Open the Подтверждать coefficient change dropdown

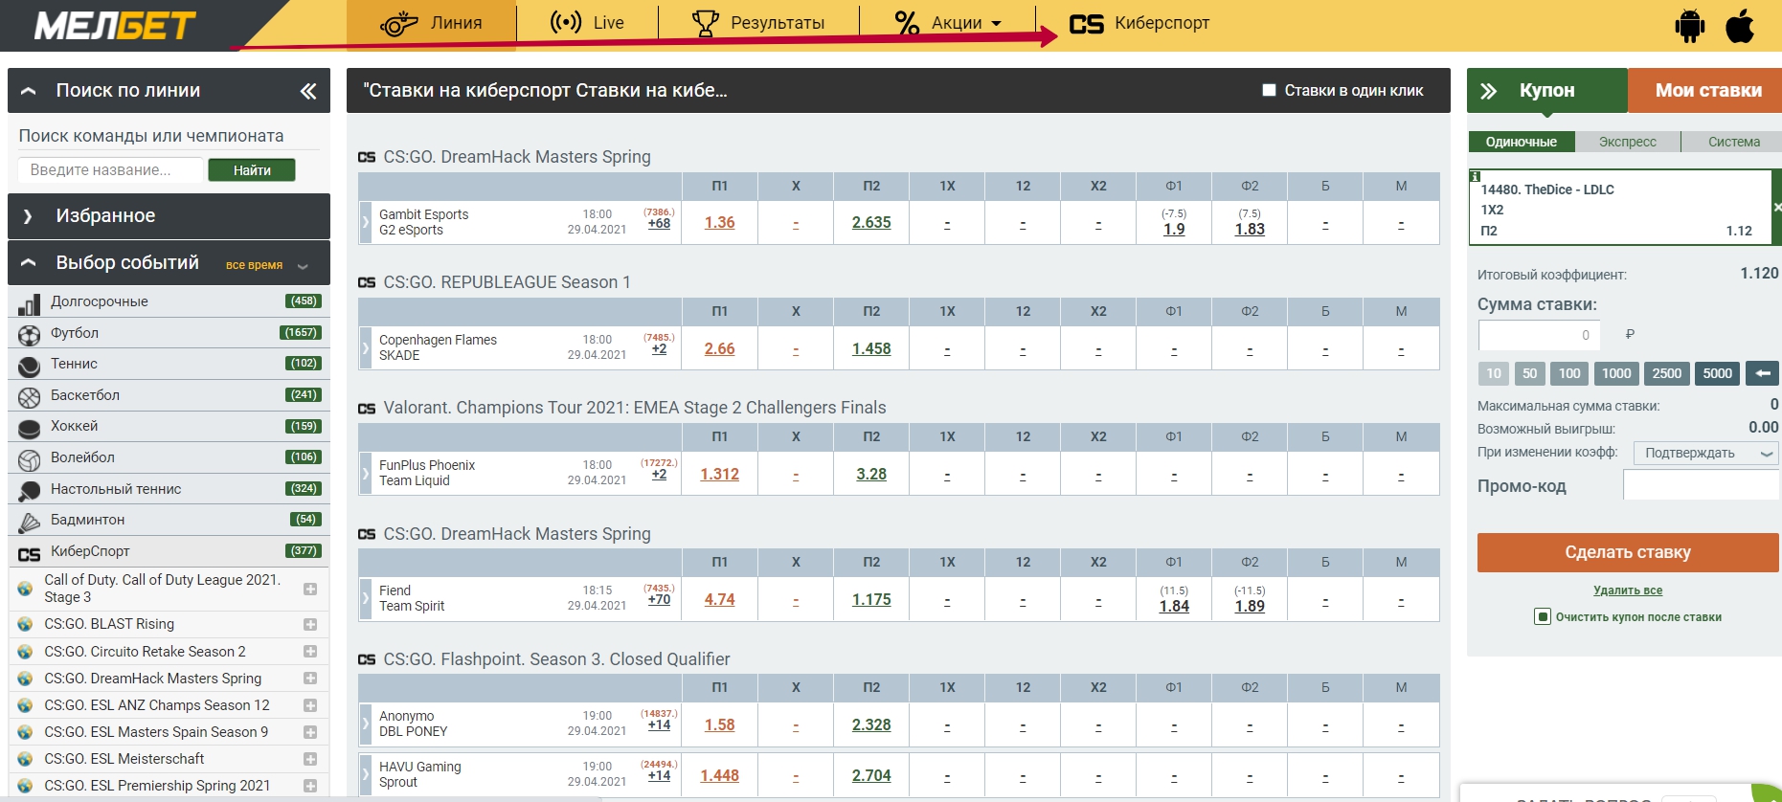click(x=1705, y=453)
